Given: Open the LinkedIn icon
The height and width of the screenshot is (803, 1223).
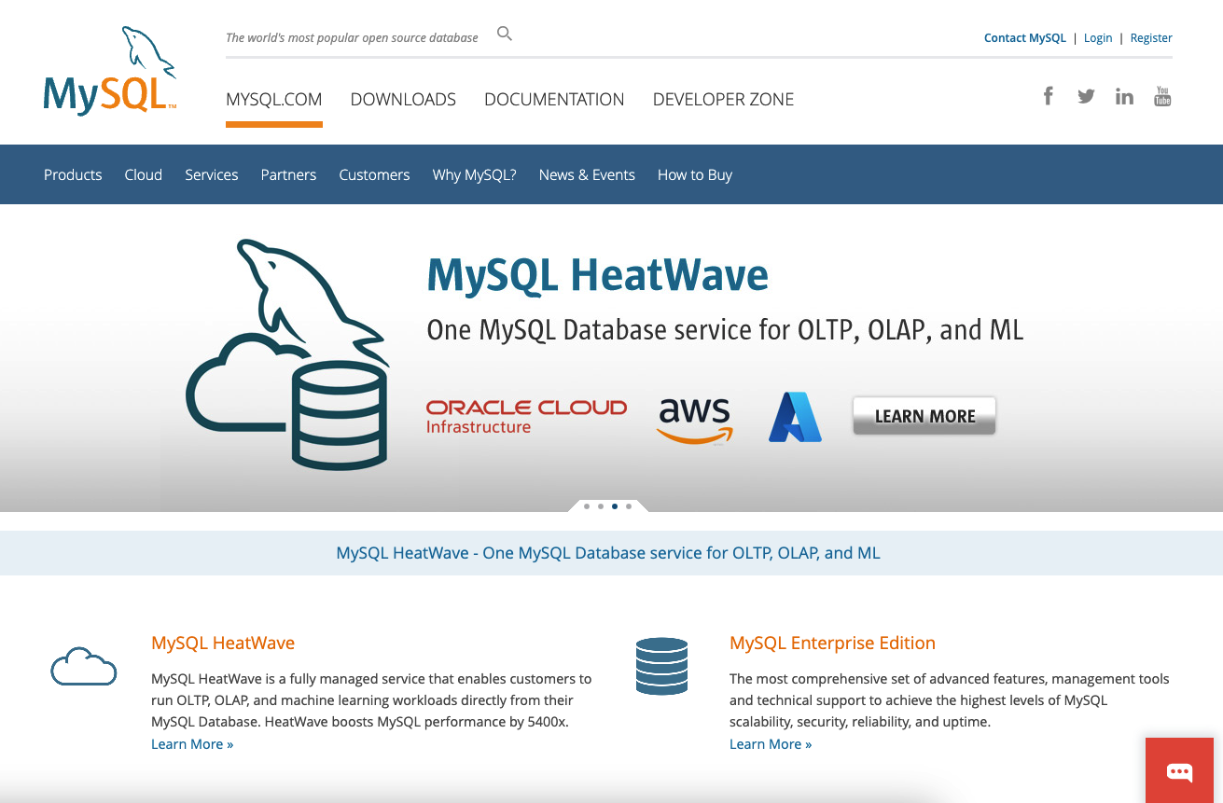Looking at the screenshot, I should coord(1124,96).
